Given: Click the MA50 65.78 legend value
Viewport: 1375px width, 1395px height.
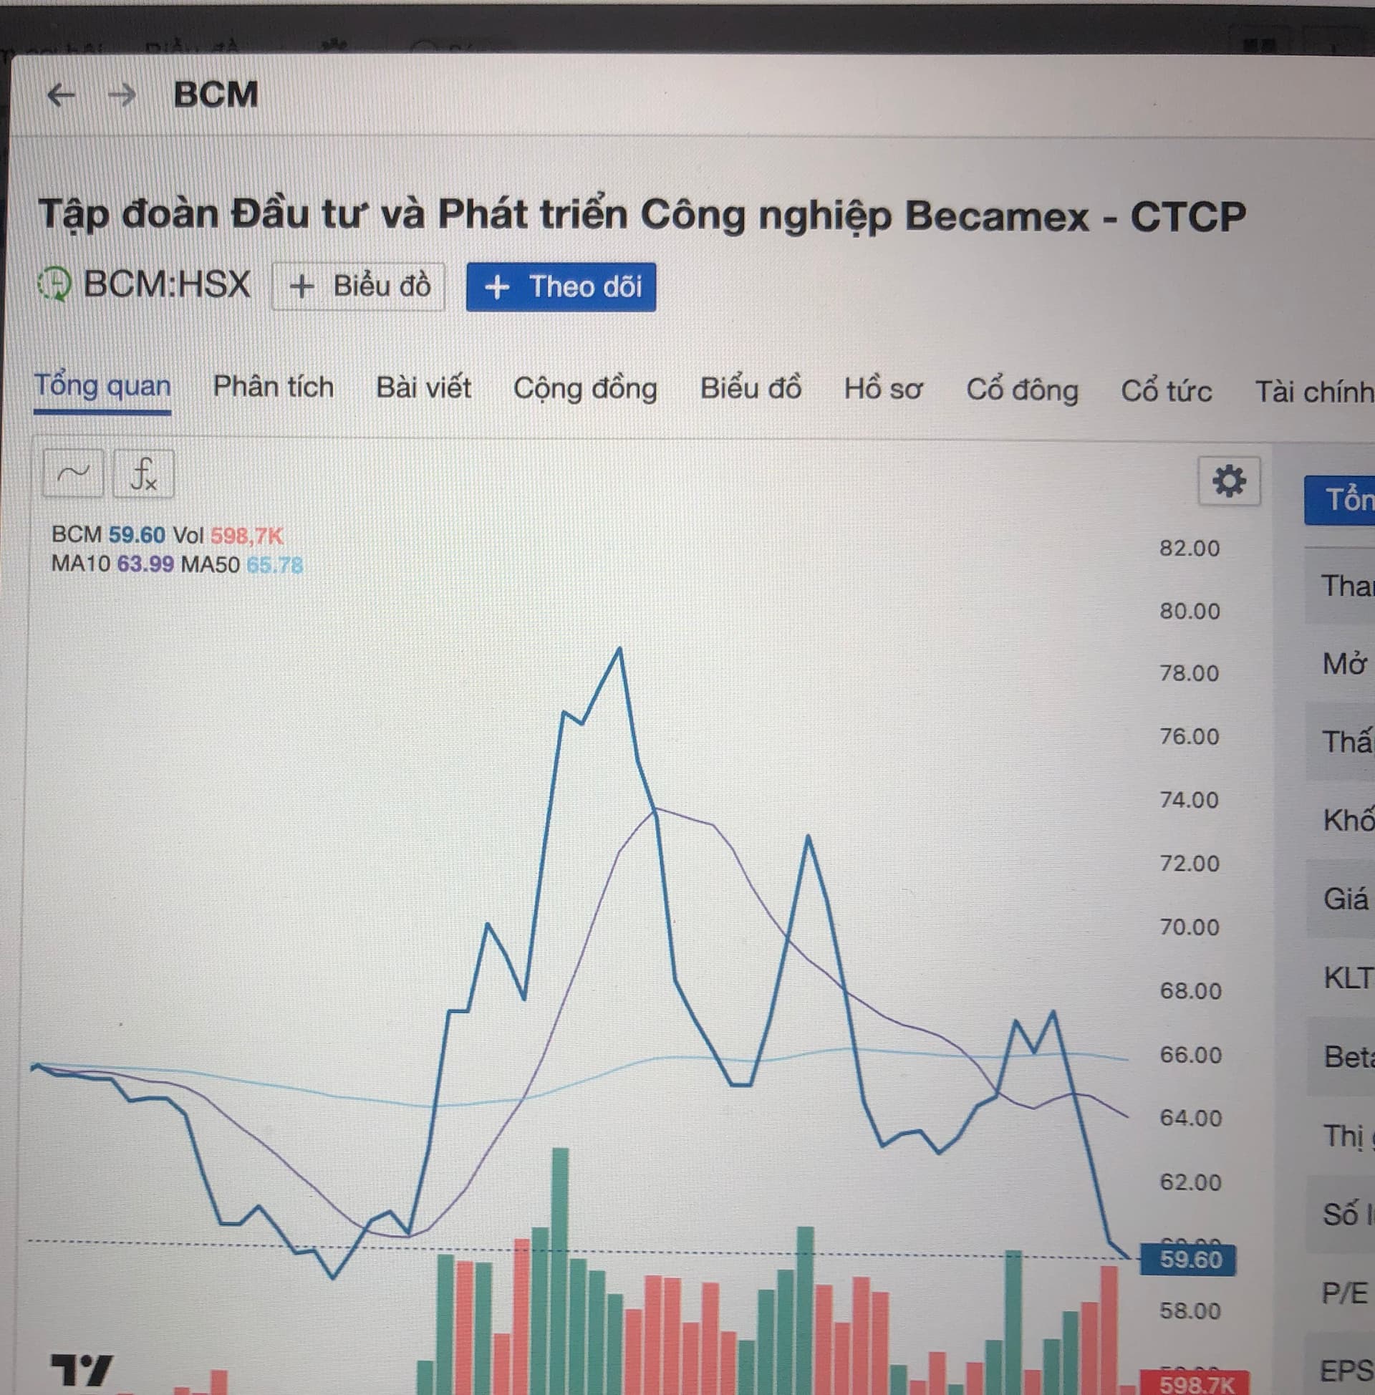Looking at the screenshot, I should 274,565.
